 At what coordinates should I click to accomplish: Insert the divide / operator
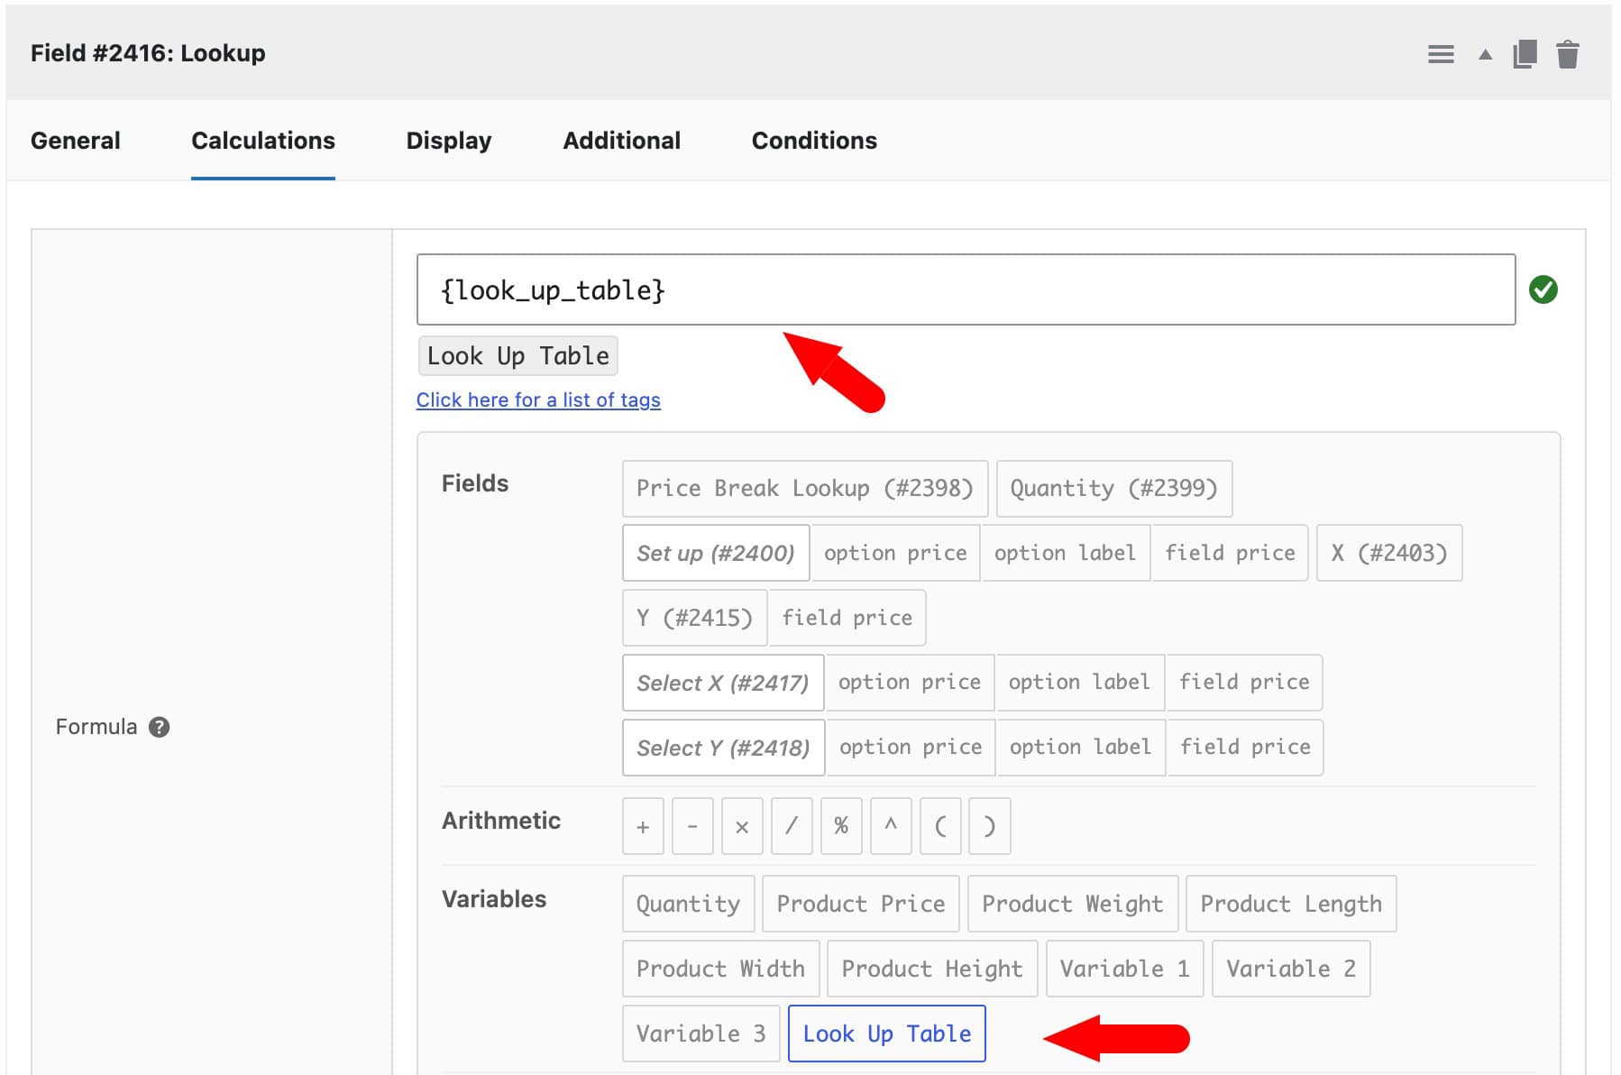tap(792, 826)
